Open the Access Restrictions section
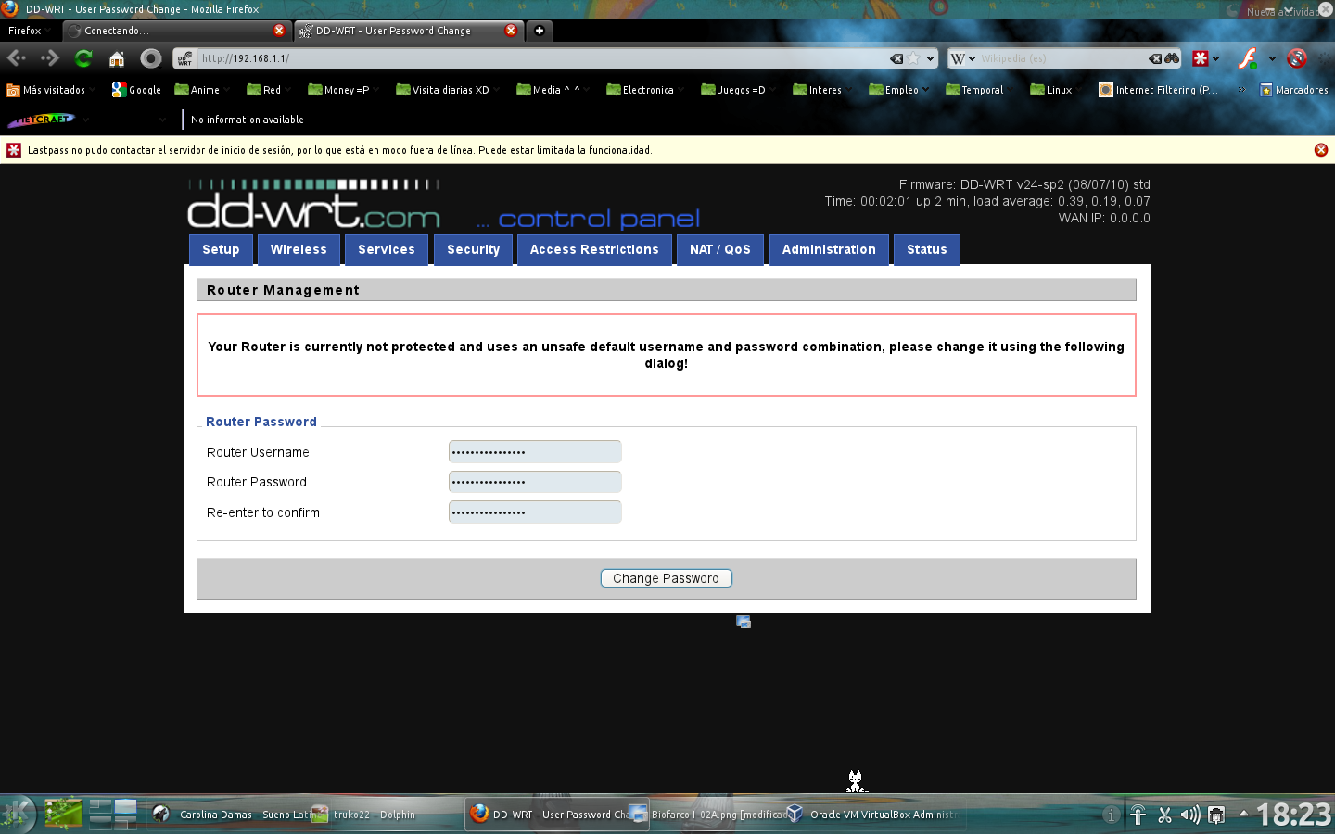This screenshot has width=1335, height=834. [x=594, y=249]
